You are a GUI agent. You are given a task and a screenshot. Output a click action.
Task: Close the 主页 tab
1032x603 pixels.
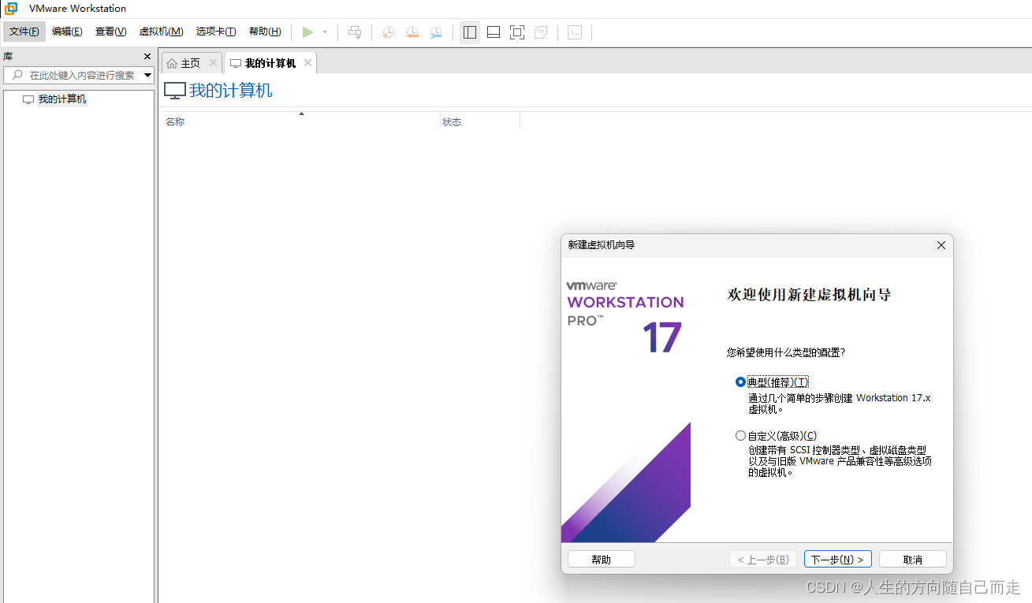tap(213, 63)
